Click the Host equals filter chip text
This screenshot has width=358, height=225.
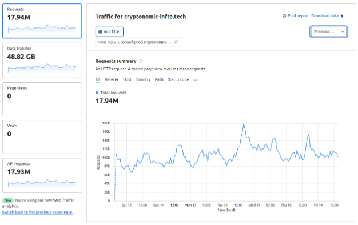click(134, 42)
